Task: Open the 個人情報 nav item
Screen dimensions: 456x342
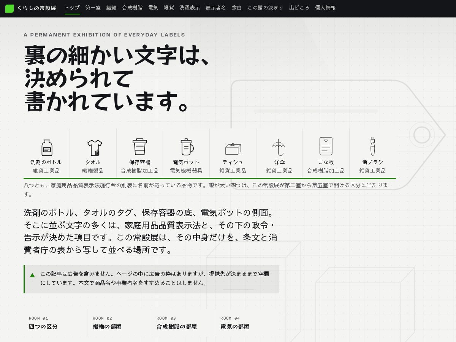Action: [325, 8]
